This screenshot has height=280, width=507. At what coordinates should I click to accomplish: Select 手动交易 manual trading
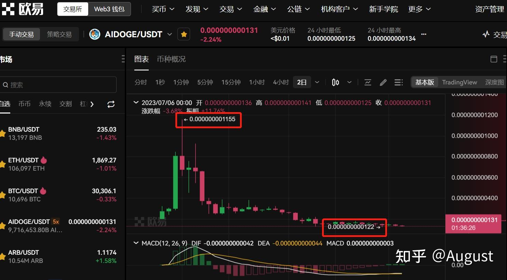[21, 34]
